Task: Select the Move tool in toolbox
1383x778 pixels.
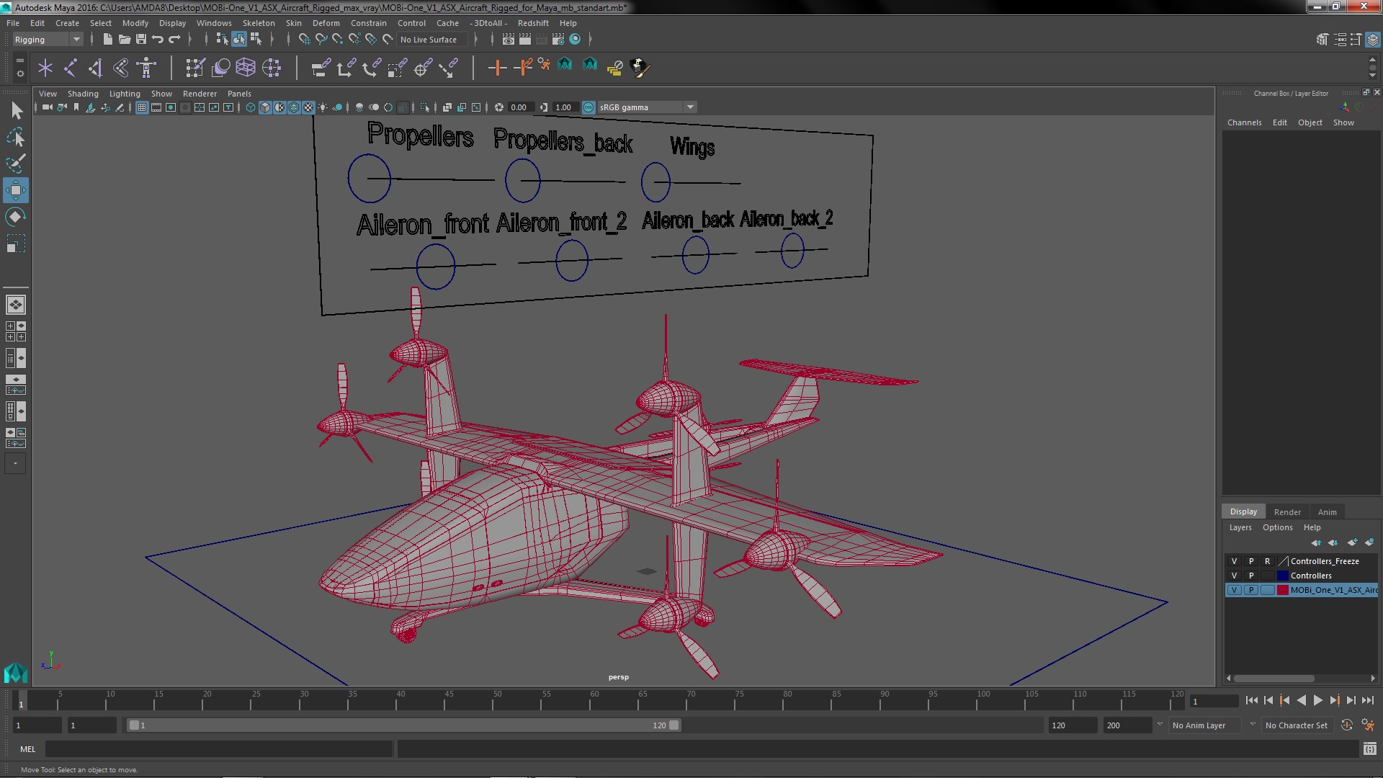Action: [x=15, y=190]
